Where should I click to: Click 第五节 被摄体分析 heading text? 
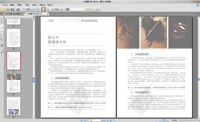coord(57,40)
